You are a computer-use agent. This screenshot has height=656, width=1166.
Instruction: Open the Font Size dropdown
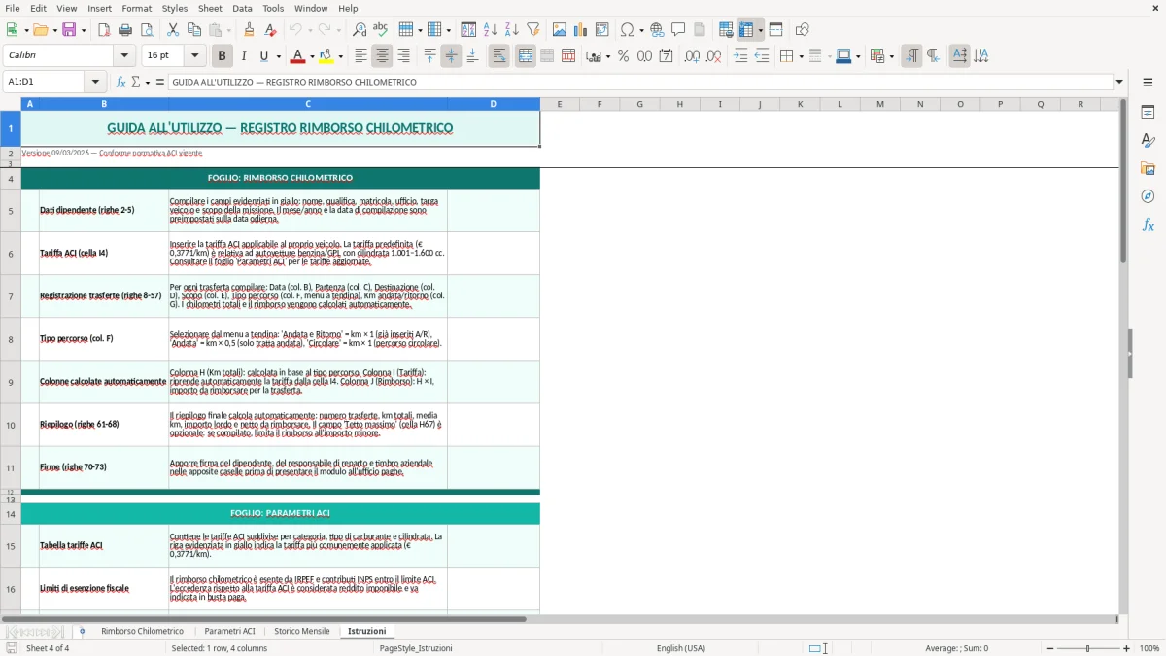point(194,56)
